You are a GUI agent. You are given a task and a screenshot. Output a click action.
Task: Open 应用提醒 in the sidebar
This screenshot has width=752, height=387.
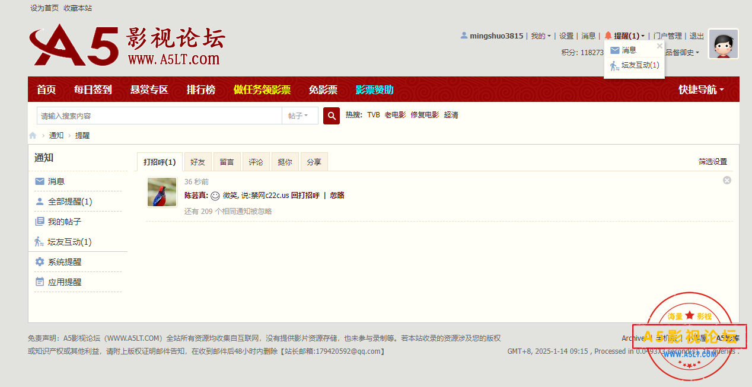pyautogui.click(x=65, y=282)
